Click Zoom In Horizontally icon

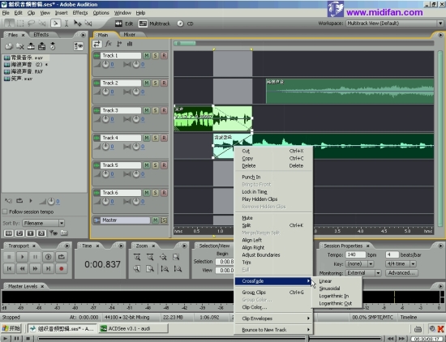tap(137, 257)
